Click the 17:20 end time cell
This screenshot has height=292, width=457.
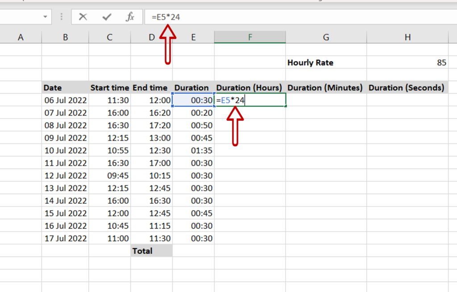click(x=152, y=125)
